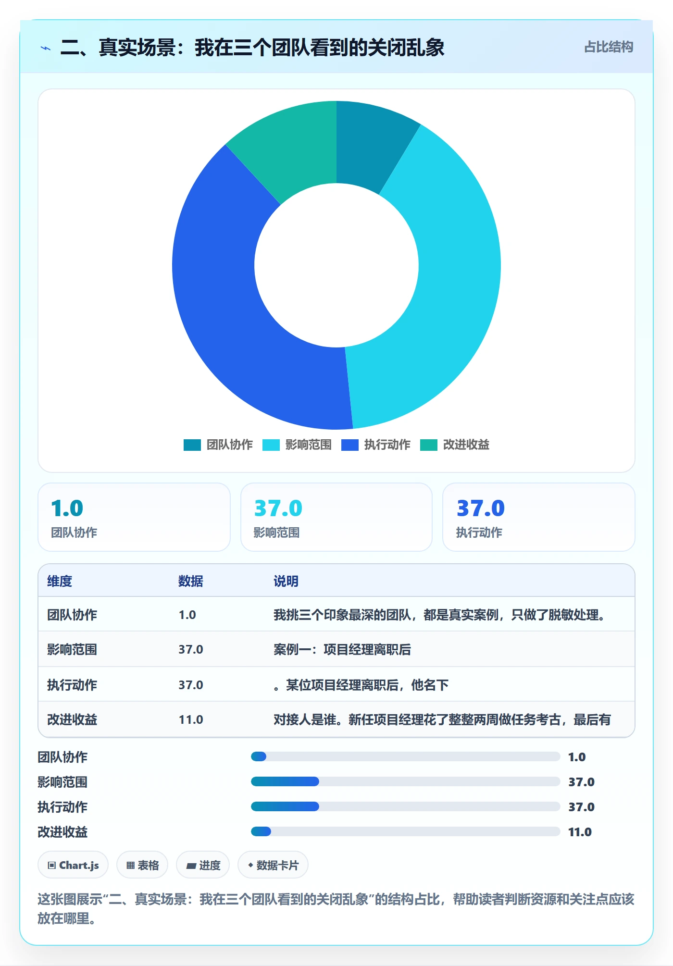This screenshot has width=673, height=966.
Task: Click the 占比结构 label in header
Action: pos(609,47)
